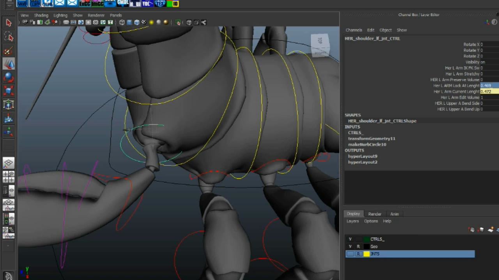Toggle reference mode on Geo layer
Image resolution: width=499 pixels, height=280 pixels.
click(358, 247)
